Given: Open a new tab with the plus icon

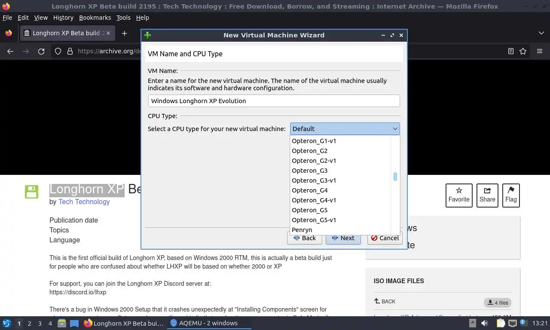Looking at the screenshot, I should click(124, 33).
